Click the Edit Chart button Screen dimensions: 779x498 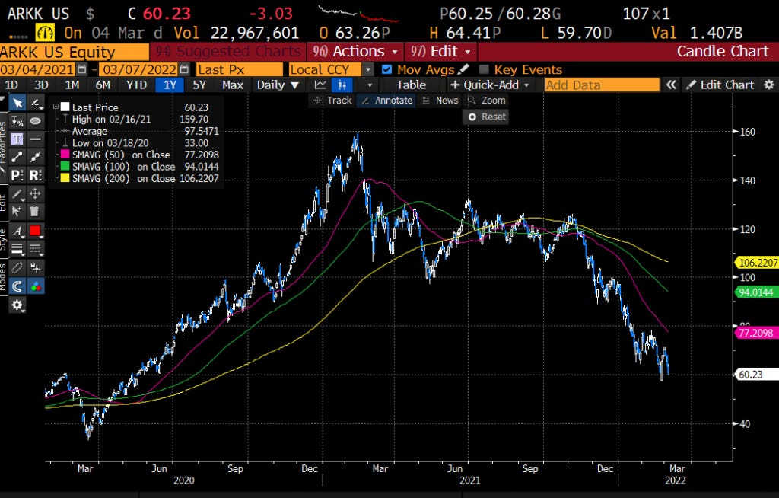pos(720,85)
